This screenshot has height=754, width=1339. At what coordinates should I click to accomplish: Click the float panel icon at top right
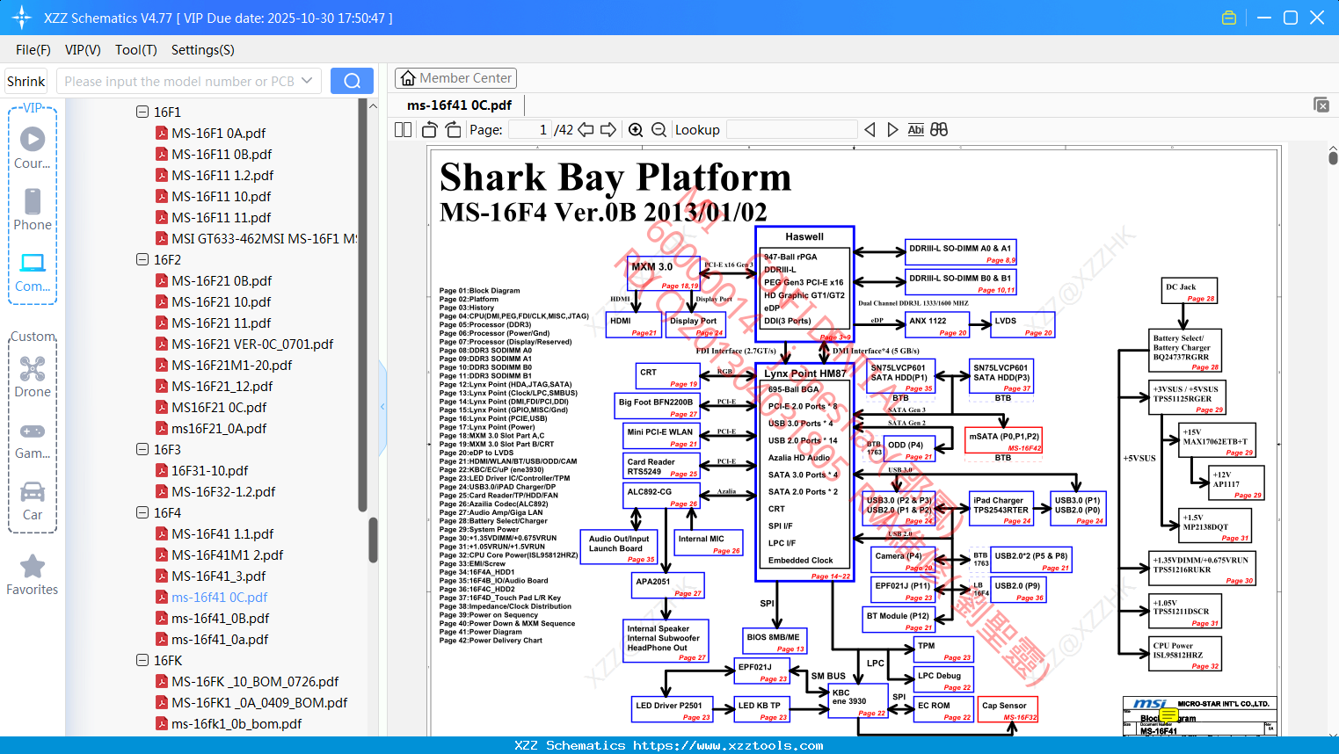tap(1321, 105)
